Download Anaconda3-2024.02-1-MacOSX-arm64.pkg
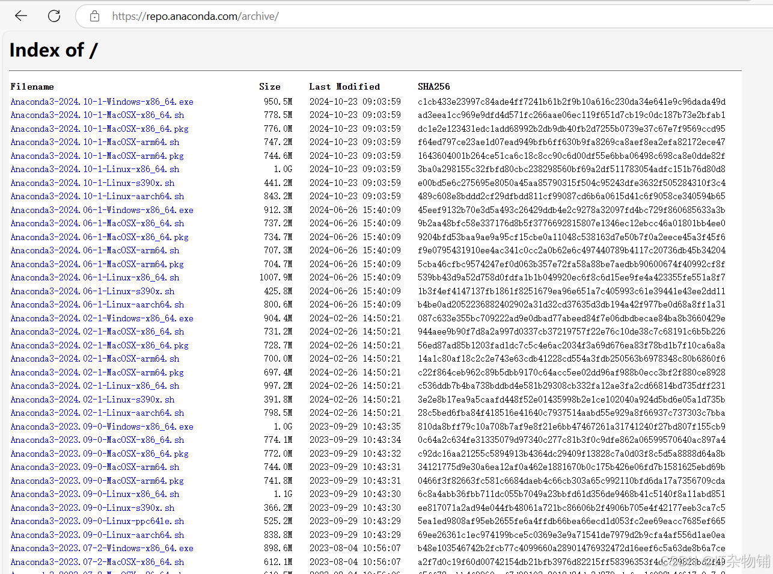 (97, 372)
